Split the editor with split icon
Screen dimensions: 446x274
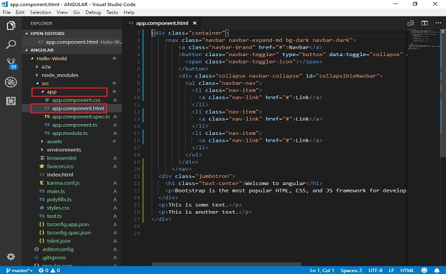[424, 23]
